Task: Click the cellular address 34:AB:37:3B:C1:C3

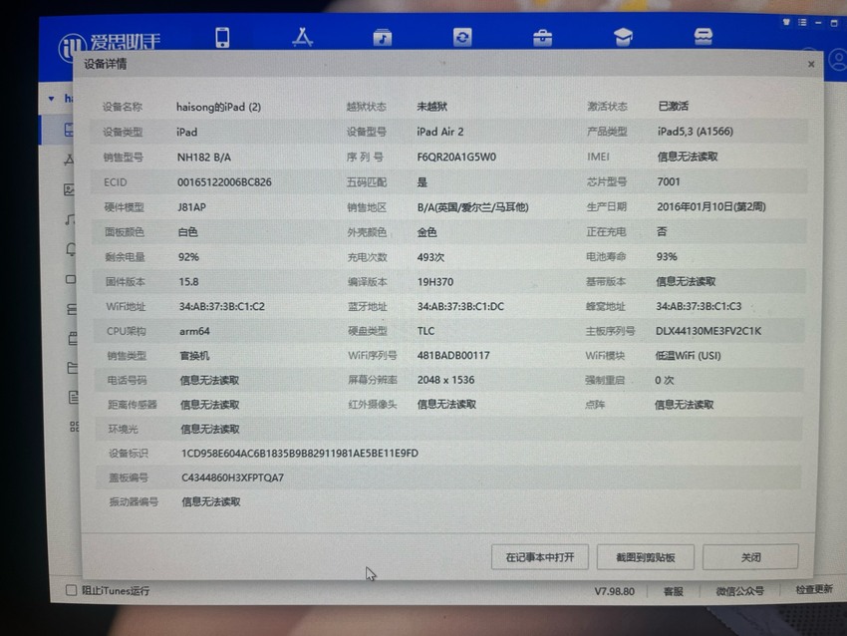Action: (699, 306)
